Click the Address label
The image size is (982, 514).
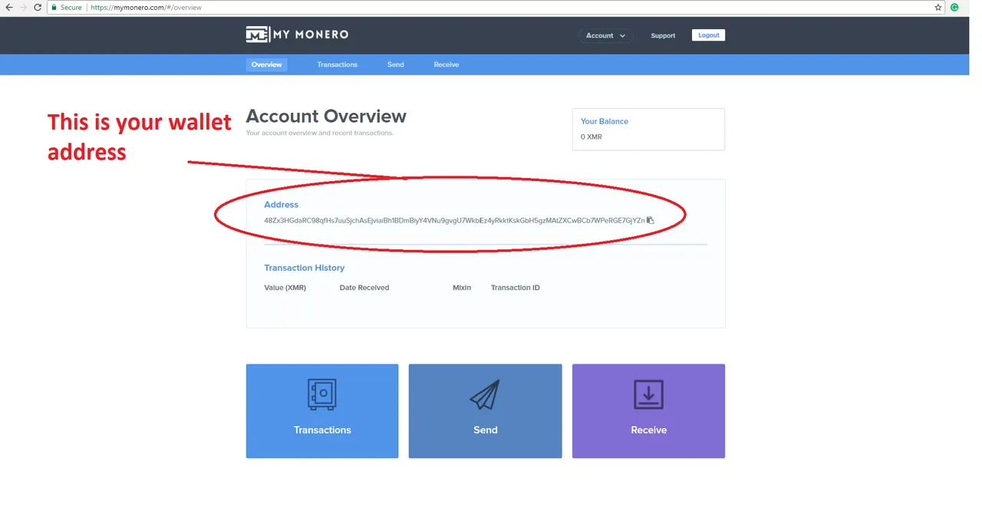point(281,205)
